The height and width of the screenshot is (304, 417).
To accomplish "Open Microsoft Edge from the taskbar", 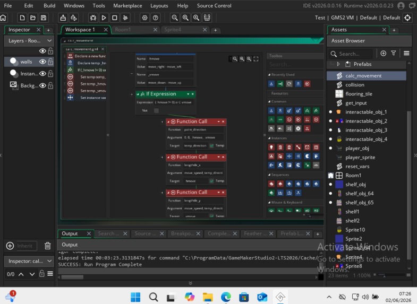I will pos(226,297).
